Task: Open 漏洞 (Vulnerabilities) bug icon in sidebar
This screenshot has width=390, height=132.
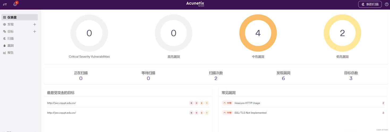Action: 5,46
